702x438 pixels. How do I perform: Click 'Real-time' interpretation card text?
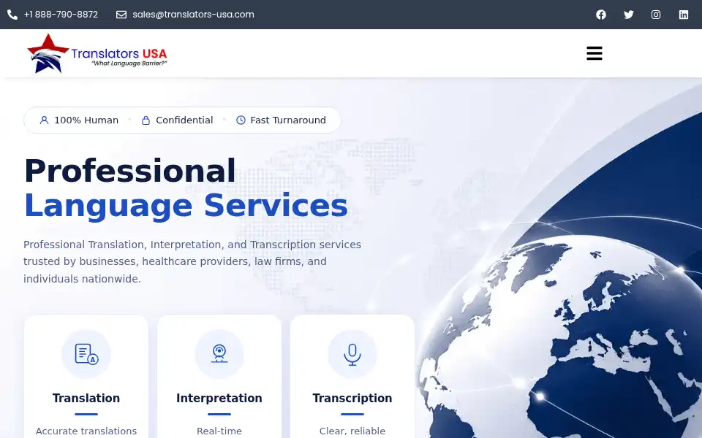coord(219,431)
